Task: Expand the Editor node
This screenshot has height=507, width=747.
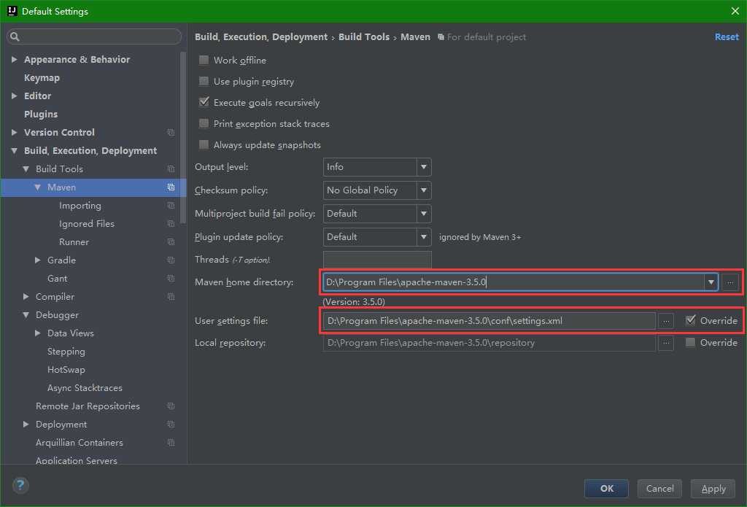Action: [x=15, y=96]
